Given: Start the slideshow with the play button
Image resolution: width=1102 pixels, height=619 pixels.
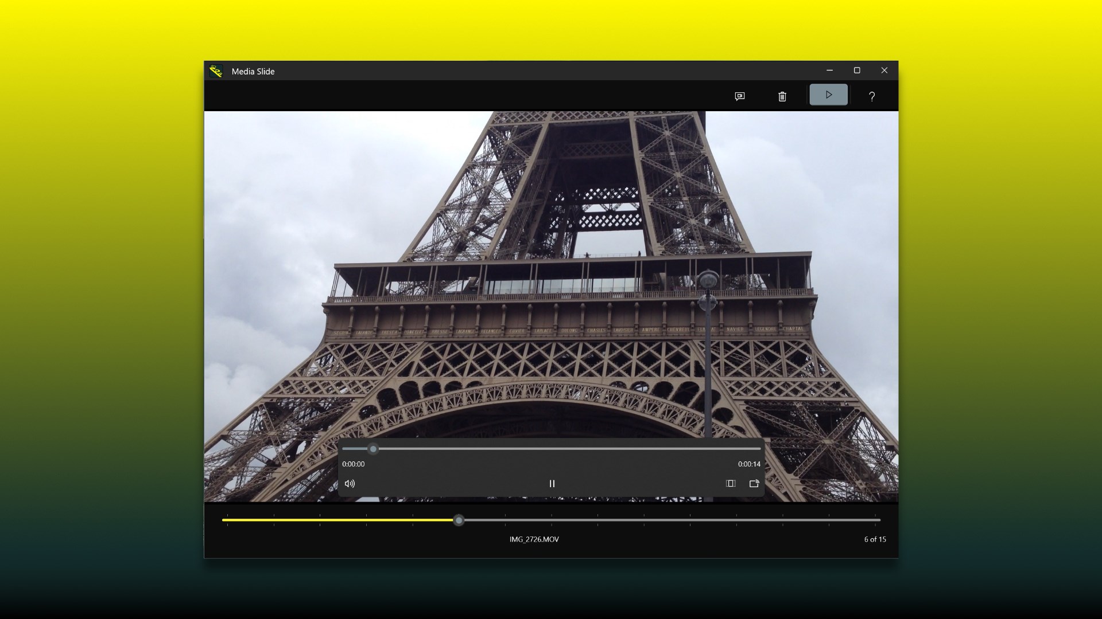Looking at the screenshot, I should click(x=828, y=95).
